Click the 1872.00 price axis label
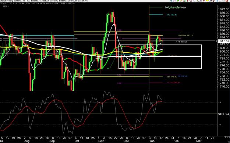 tap(224, 9)
